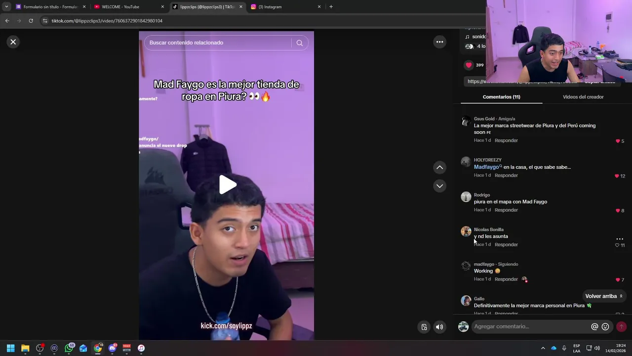Close the Instagram tab

(319, 7)
